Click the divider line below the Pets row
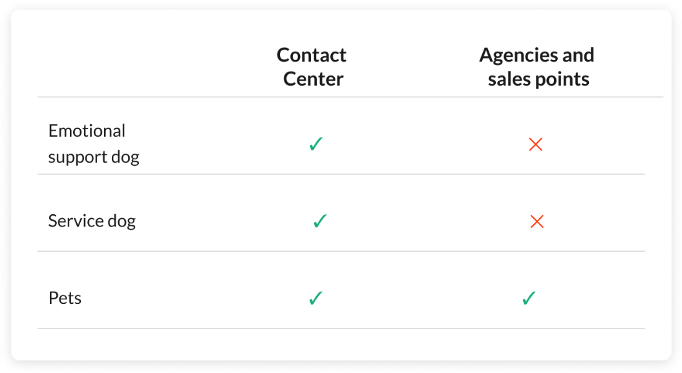This screenshot has width=682, height=373. [x=341, y=328]
